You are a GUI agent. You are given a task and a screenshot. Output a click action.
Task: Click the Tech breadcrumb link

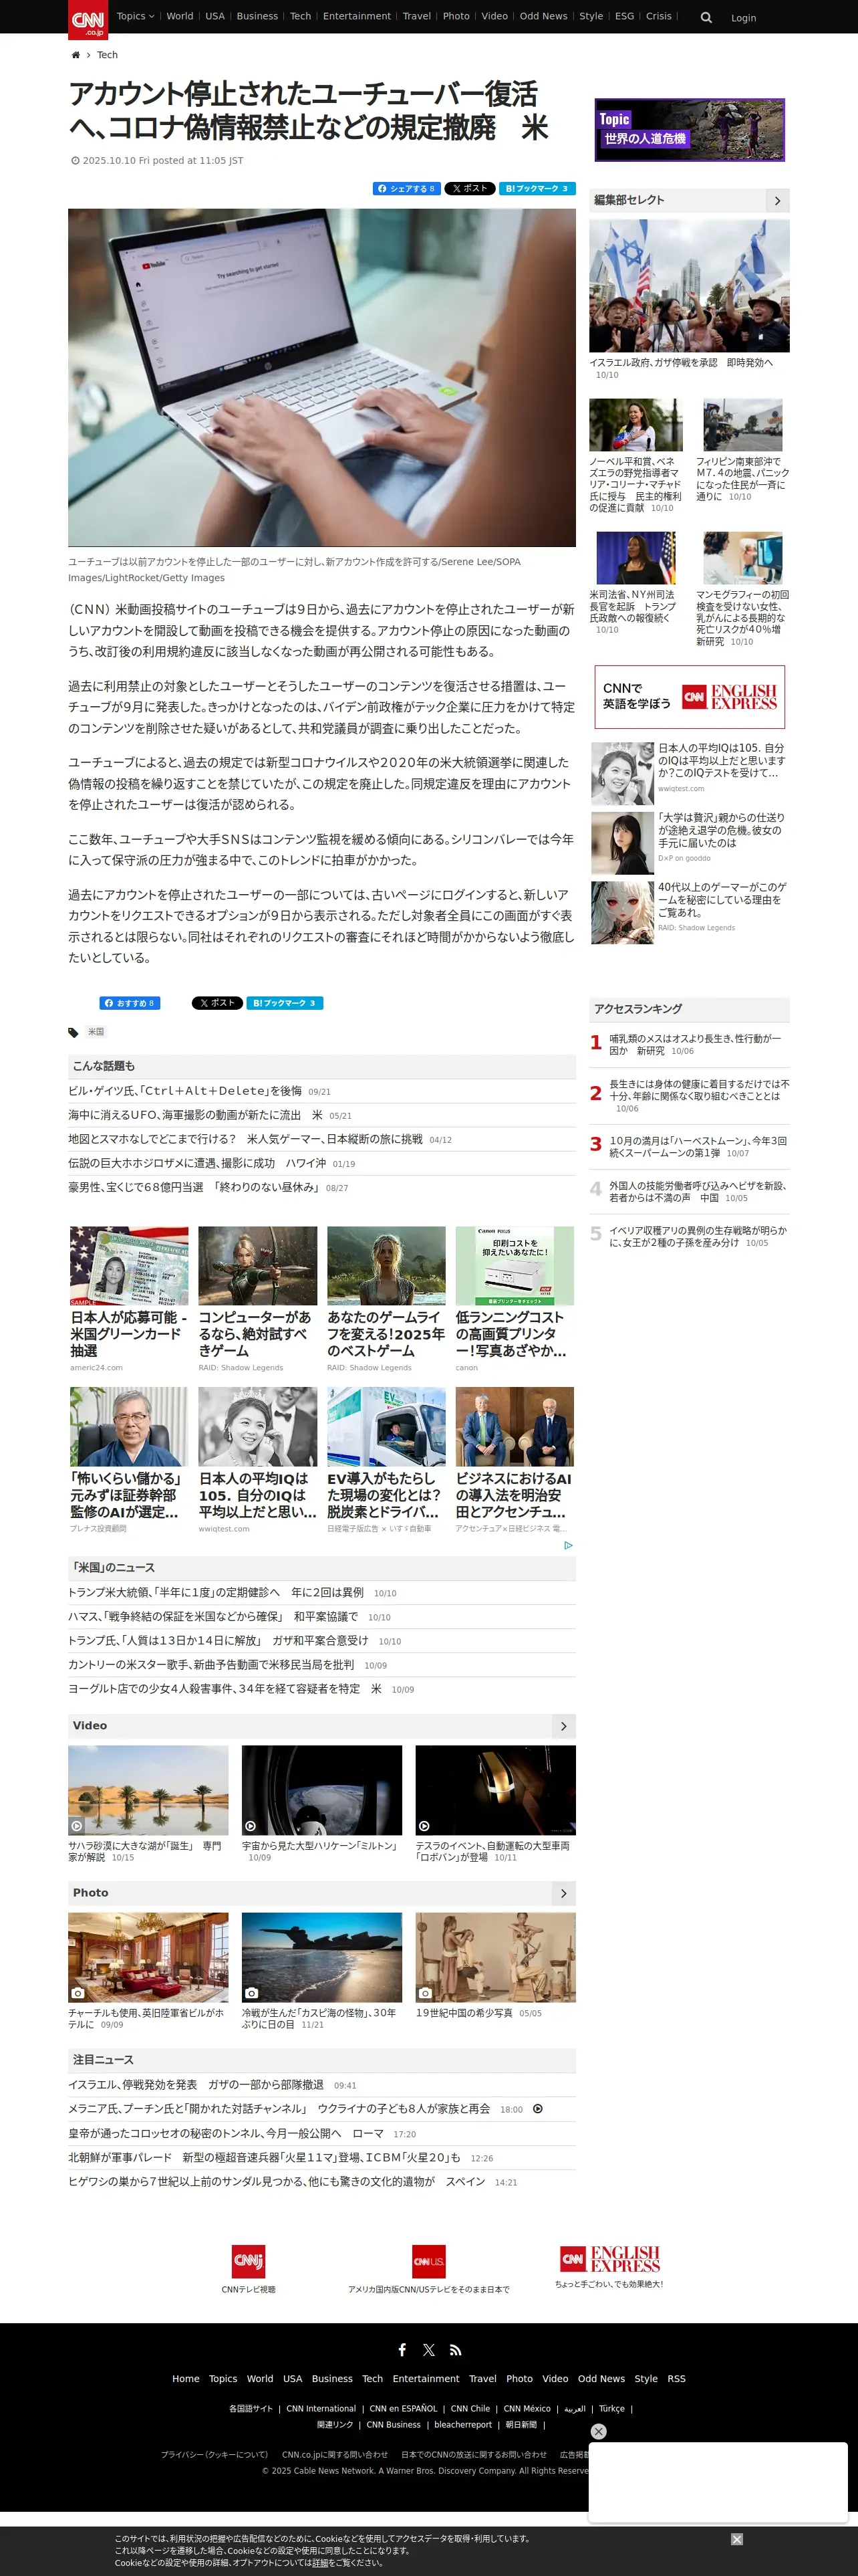(x=107, y=55)
